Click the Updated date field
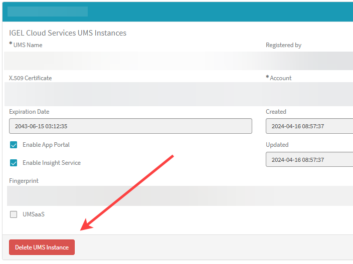The width and height of the screenshot is (353, 264). click(309, 159)
